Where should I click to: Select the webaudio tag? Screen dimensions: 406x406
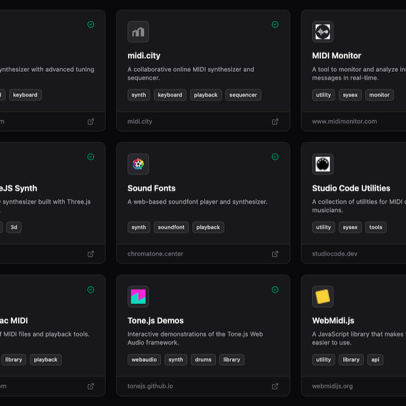[144, 359]
